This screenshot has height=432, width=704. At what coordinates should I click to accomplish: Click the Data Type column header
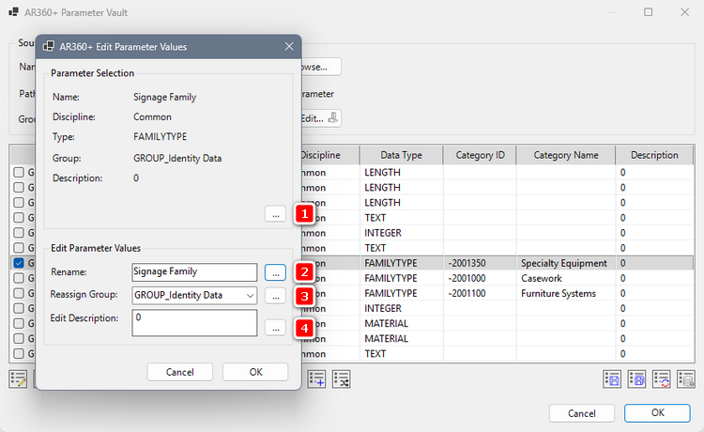(x=401, y=155)
